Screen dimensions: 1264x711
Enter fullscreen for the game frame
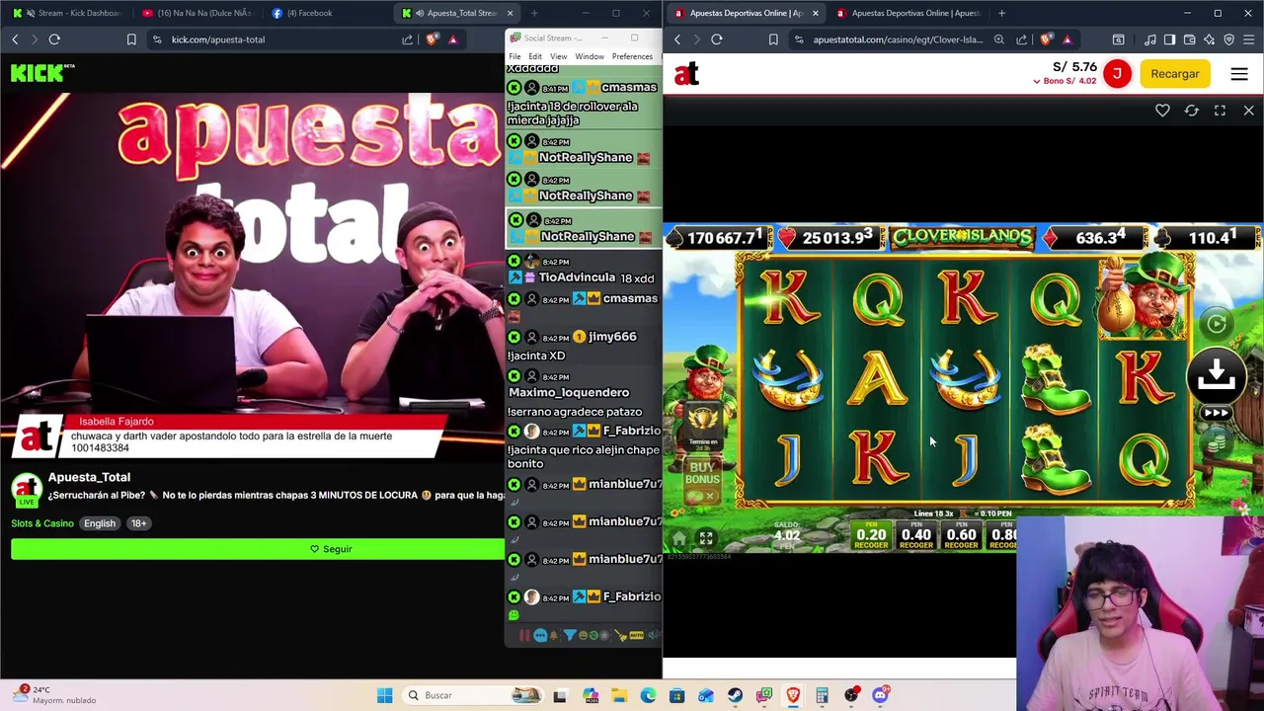point(1220,111)
